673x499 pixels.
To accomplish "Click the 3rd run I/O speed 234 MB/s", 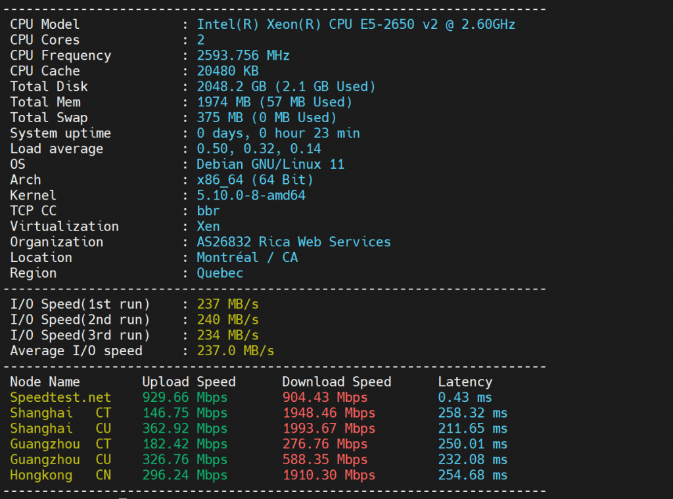I will 227,336.
